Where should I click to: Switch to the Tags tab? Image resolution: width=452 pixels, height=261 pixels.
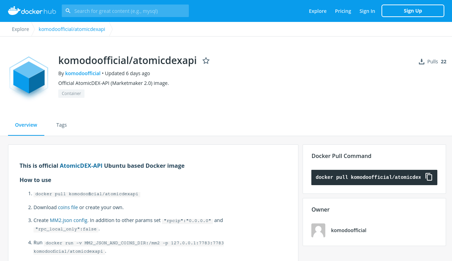click(61, 125)
